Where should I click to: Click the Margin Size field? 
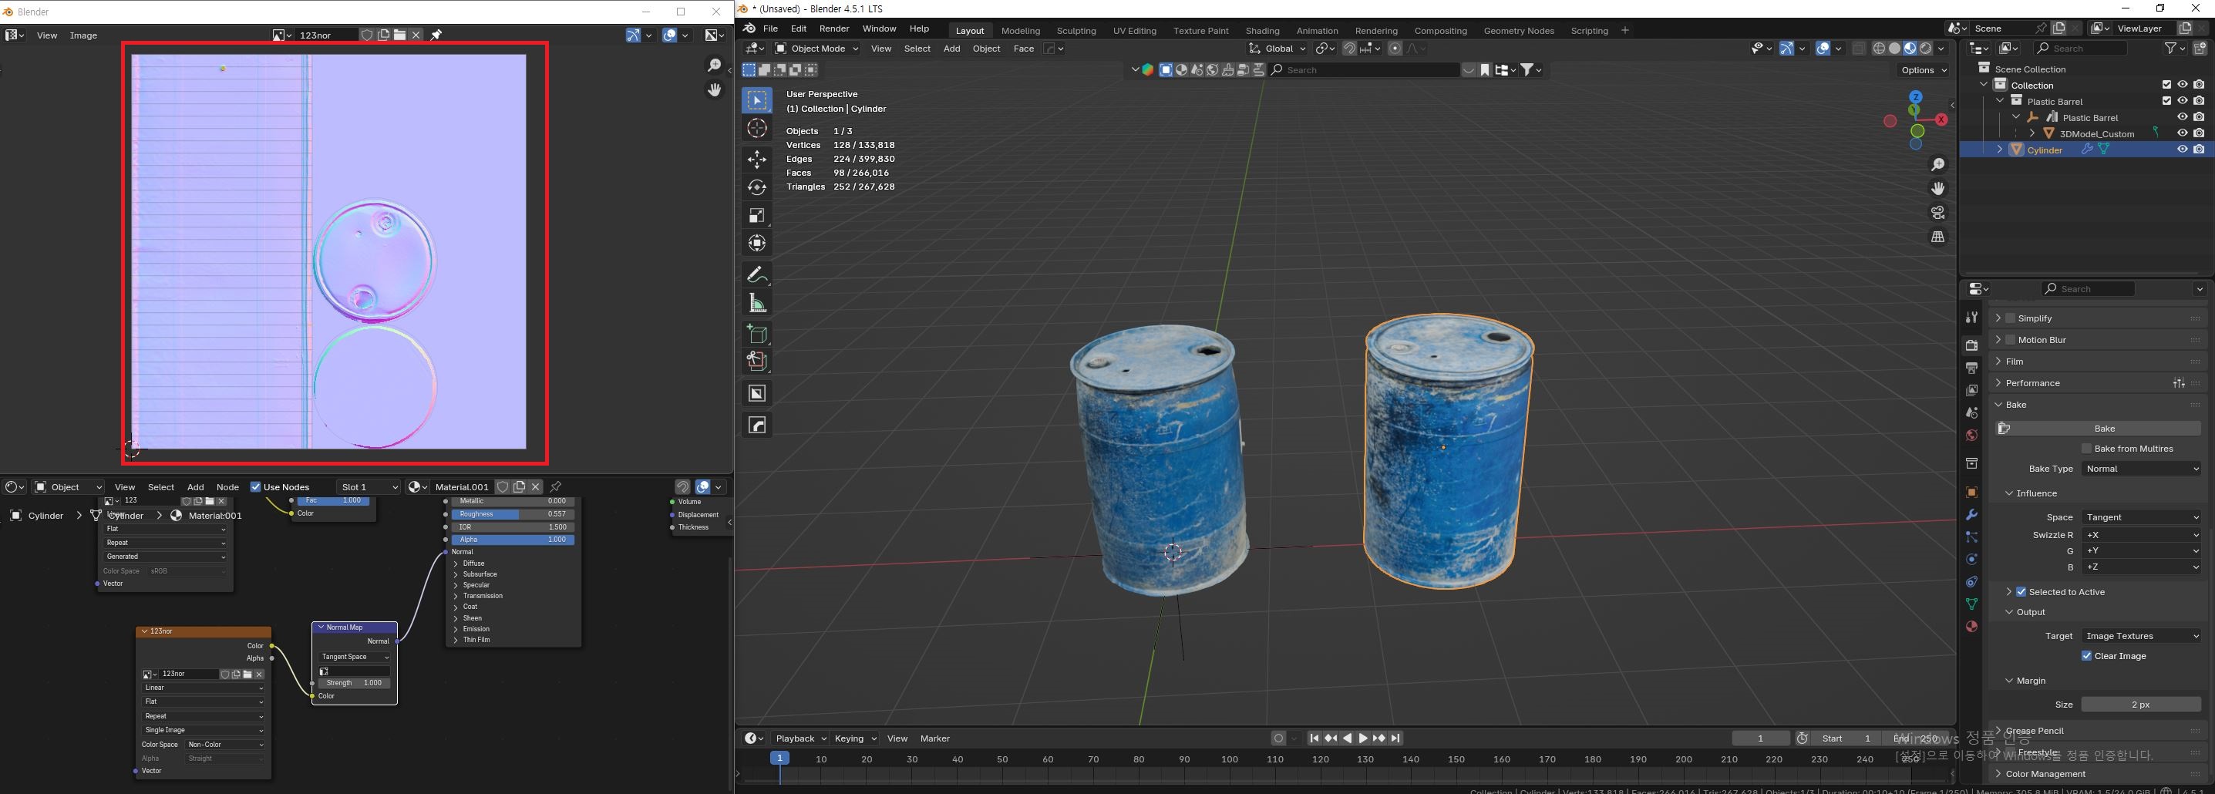tap(2140, 705)
